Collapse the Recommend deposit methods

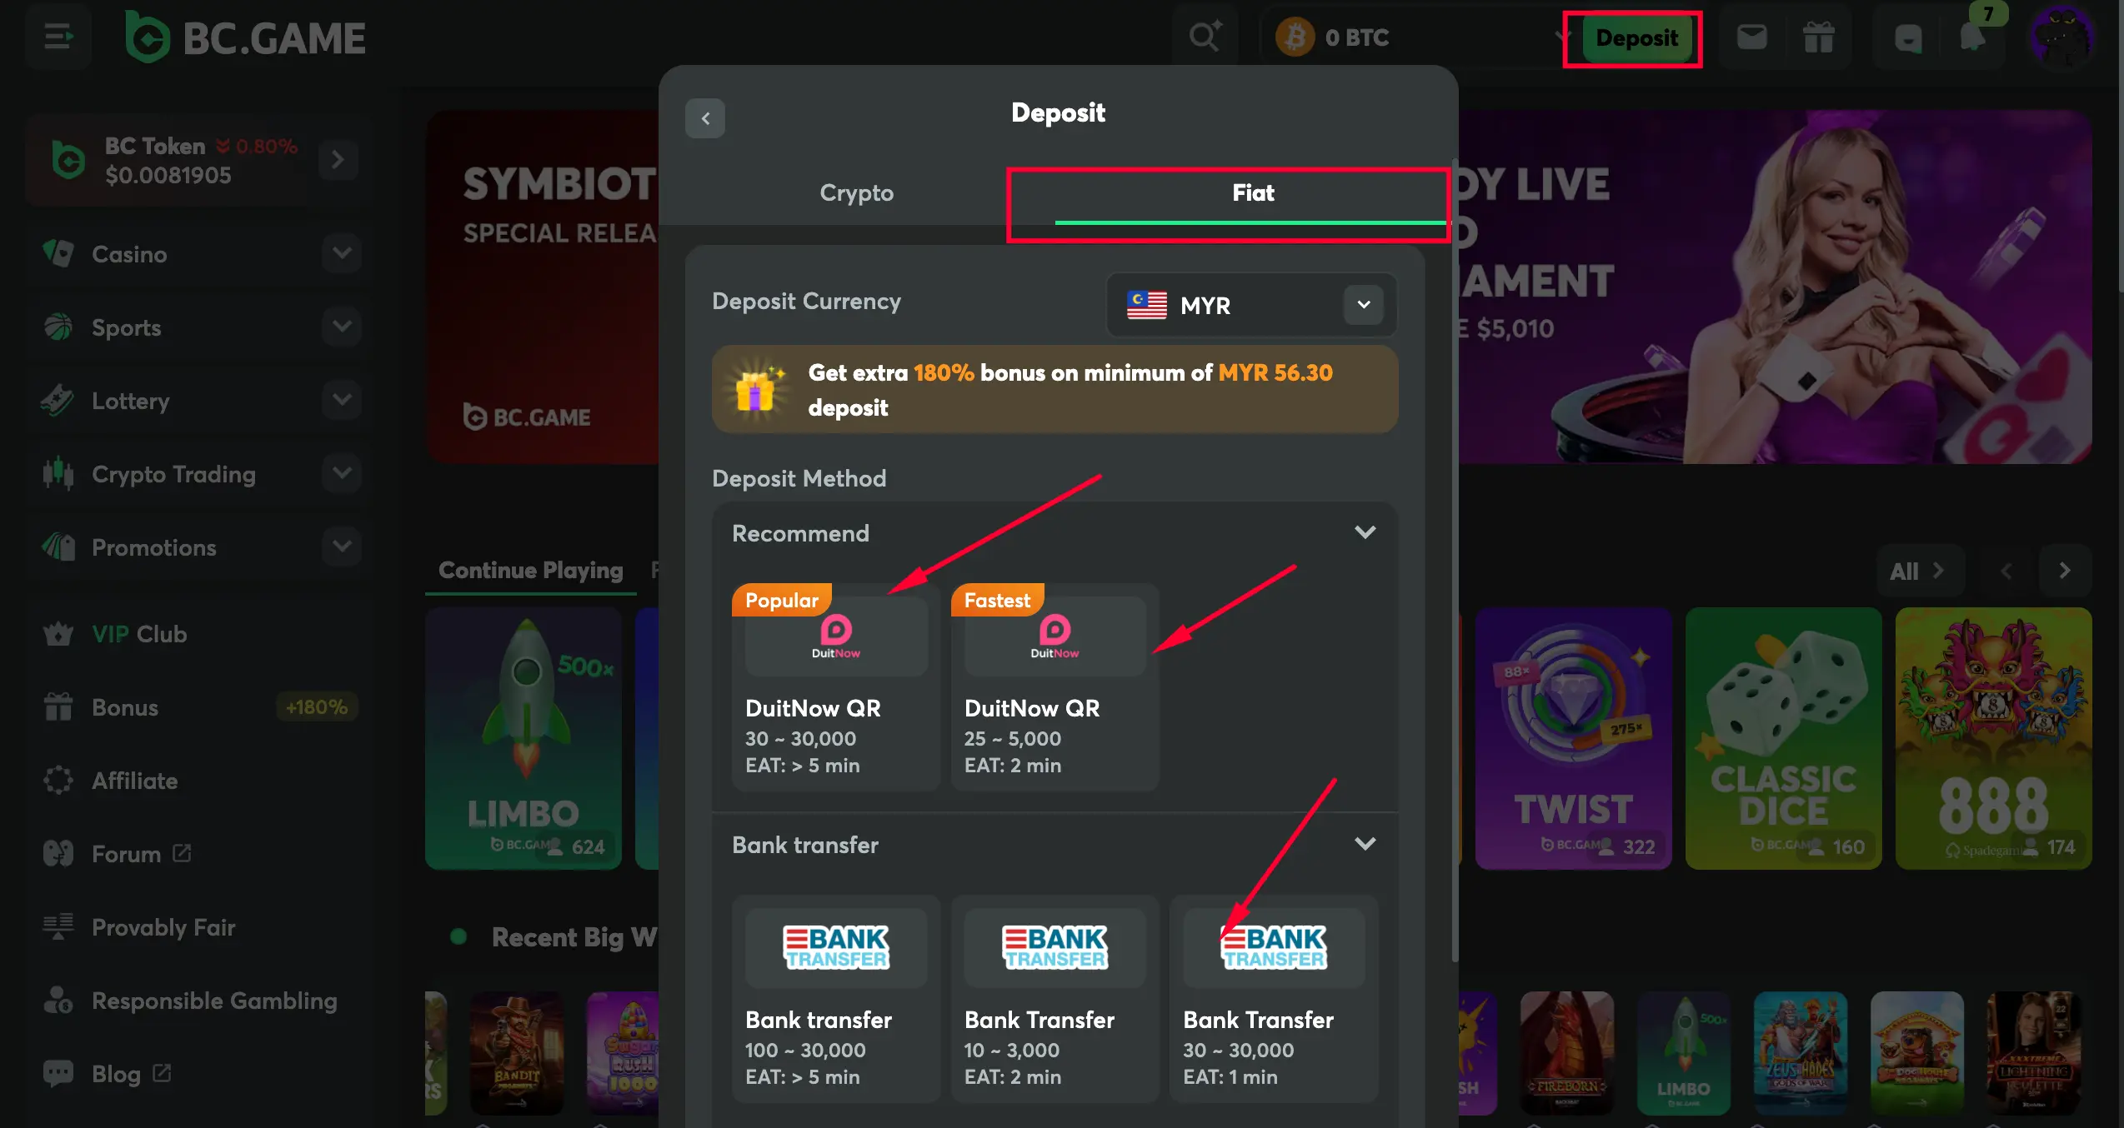pos(1365,532)
